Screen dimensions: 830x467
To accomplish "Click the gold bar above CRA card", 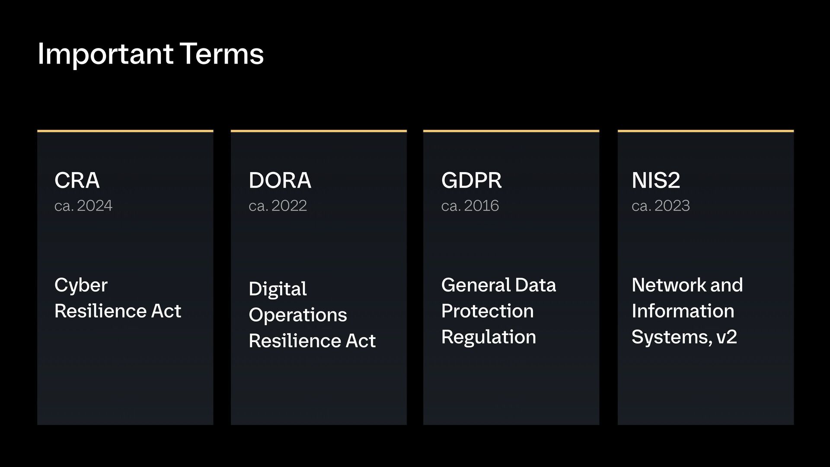I will click(x=125, y=131).
